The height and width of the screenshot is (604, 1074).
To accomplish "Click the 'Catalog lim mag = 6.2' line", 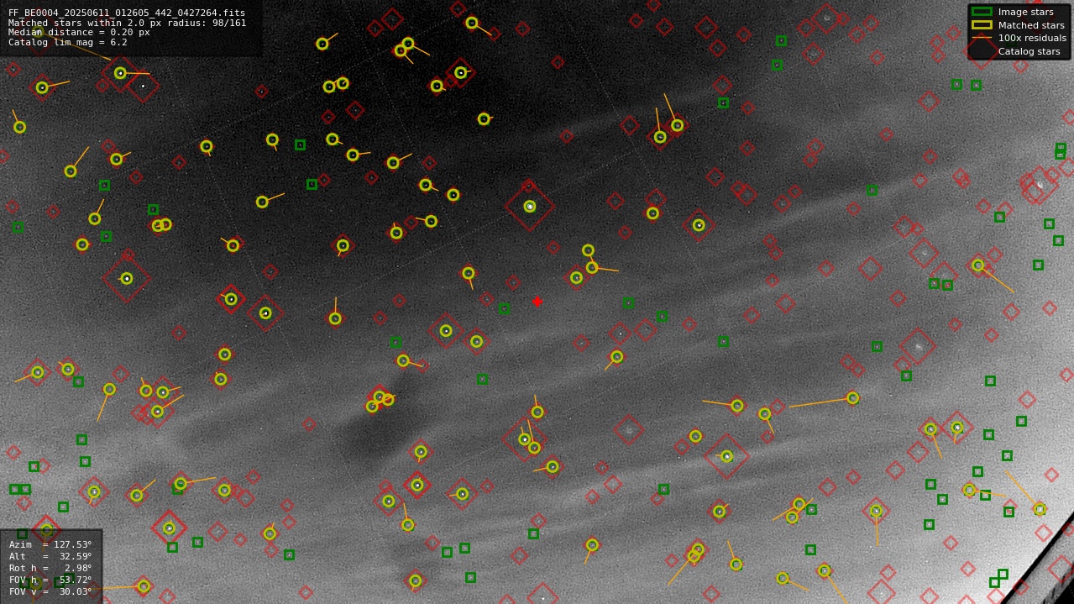I will (x=68, y=43).
